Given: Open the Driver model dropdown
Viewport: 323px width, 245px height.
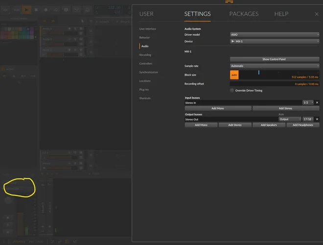Looking at the screenshot, I should (274, 35).
